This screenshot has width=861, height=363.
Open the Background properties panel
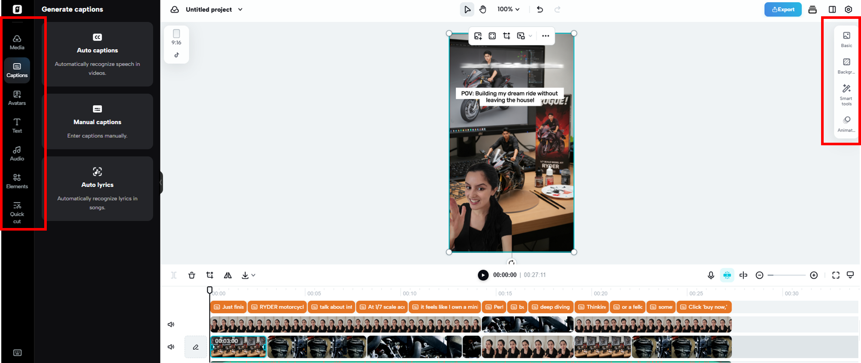click(846, 66)
